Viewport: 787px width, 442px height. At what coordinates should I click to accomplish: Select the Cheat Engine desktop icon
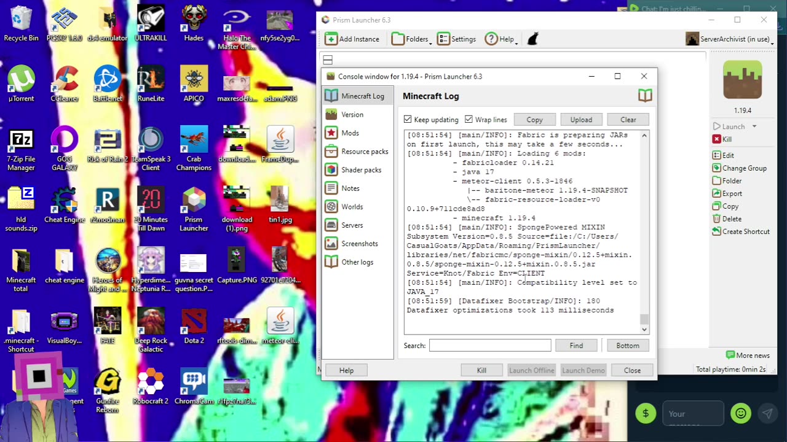click(64, 205)
